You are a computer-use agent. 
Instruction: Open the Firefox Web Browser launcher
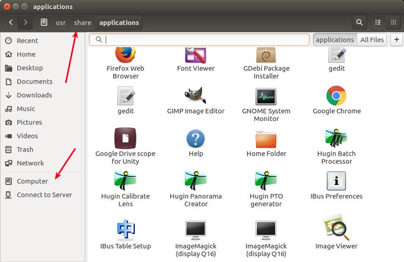[x=125, y=55]
